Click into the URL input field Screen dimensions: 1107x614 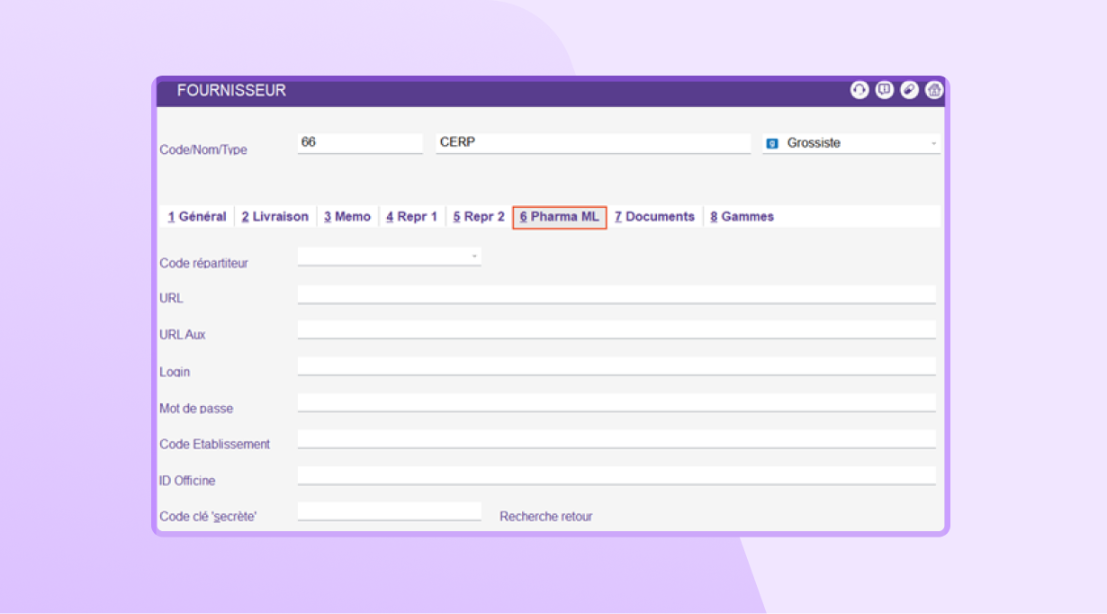click(x=616, y=294)
